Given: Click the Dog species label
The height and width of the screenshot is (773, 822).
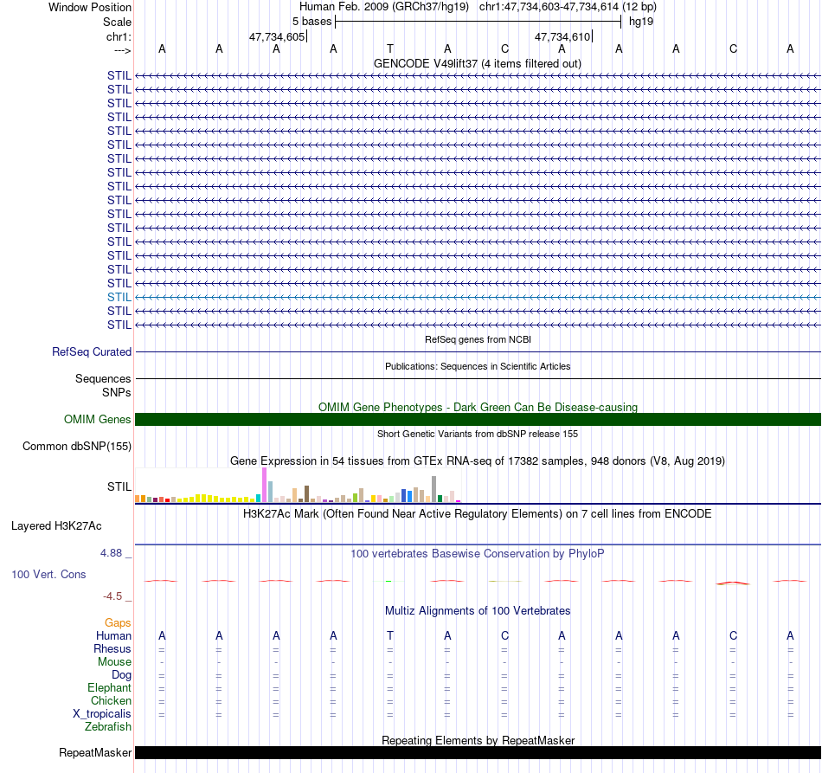Looking at the screenshot, I should 121,675.
